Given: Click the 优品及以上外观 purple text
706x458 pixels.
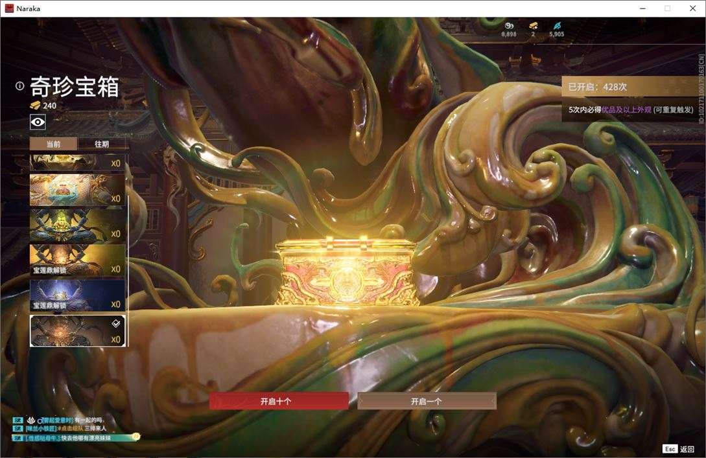Looking at the screenshot, I should click(x=626, y=109).
